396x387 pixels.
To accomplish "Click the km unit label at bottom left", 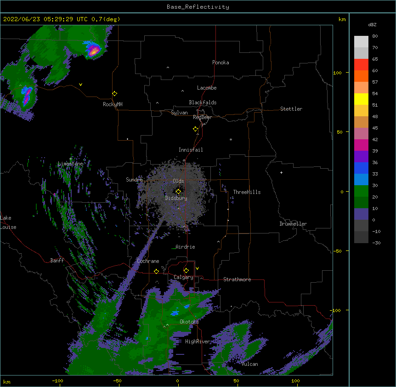I will 7,381.
